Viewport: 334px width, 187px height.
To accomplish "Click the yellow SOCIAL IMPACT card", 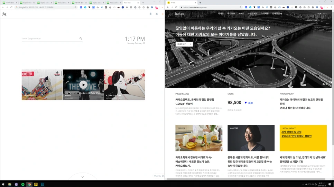I will tap(303, 138).
